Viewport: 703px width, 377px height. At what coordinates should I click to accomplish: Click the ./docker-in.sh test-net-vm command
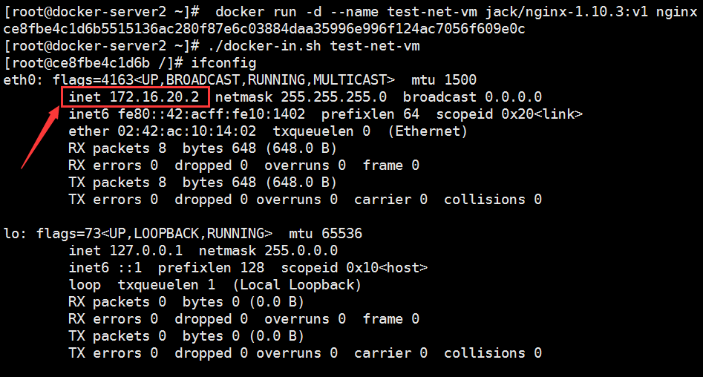click(x=314, y=46)
